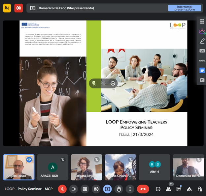The height and width of the screenshot is (196, 206).
Task: Click Angelo Russo's speaking indicator icon
Action: click(x=29, y=160)
